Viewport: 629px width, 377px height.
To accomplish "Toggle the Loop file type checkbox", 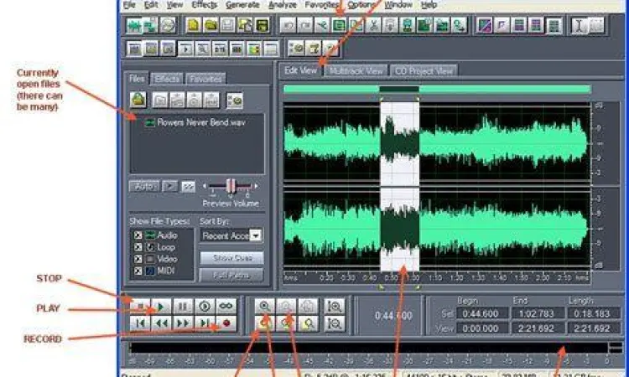I will [138, 248].
